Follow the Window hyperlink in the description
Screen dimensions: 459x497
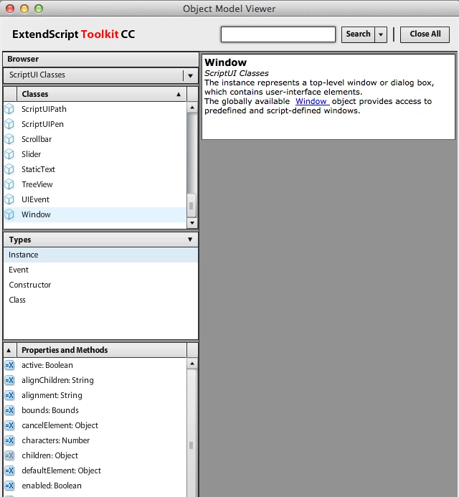coord(311,101)
